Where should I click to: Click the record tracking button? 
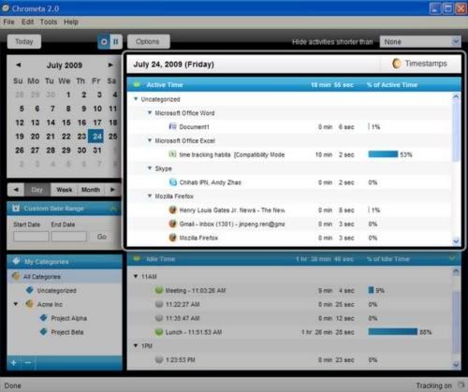(x=104, y=41)
